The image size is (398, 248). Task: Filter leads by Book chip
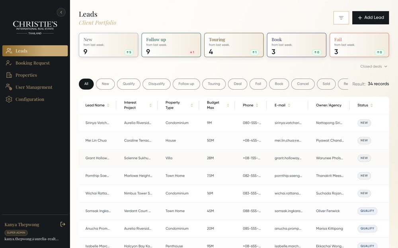(279, 84)
